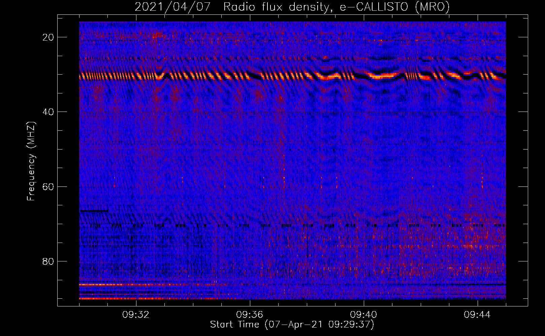Screen dimensions: 545x336
Task: Click the 09:36 time tick label
Action: click(x=250, y=315)
